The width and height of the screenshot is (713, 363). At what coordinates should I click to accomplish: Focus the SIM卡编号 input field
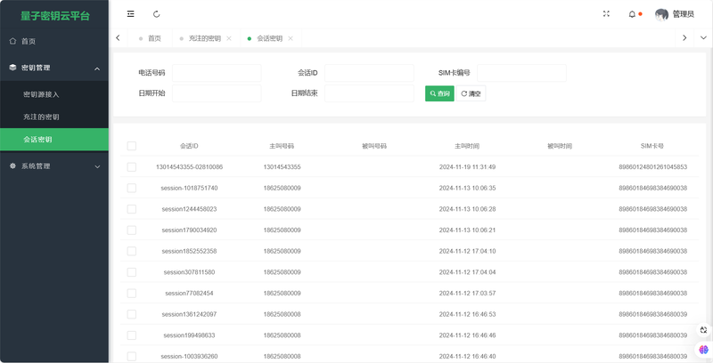tap(521, 73)
